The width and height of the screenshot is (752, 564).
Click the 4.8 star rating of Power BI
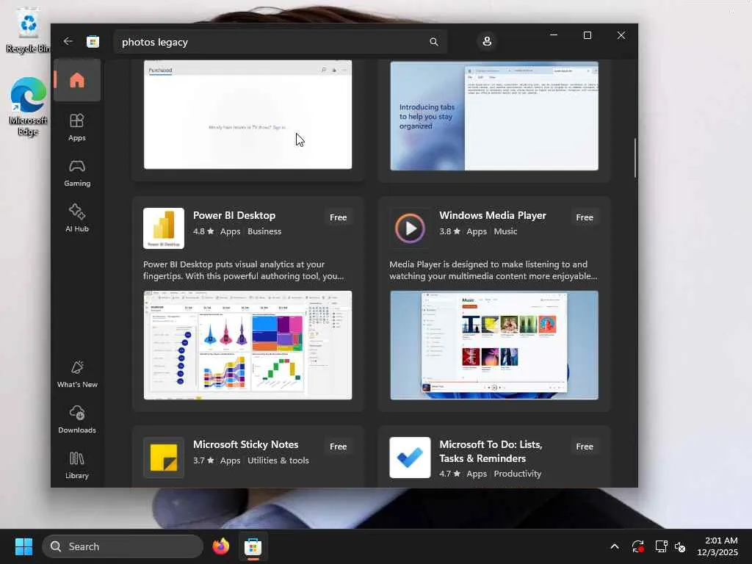click(203, 231)
